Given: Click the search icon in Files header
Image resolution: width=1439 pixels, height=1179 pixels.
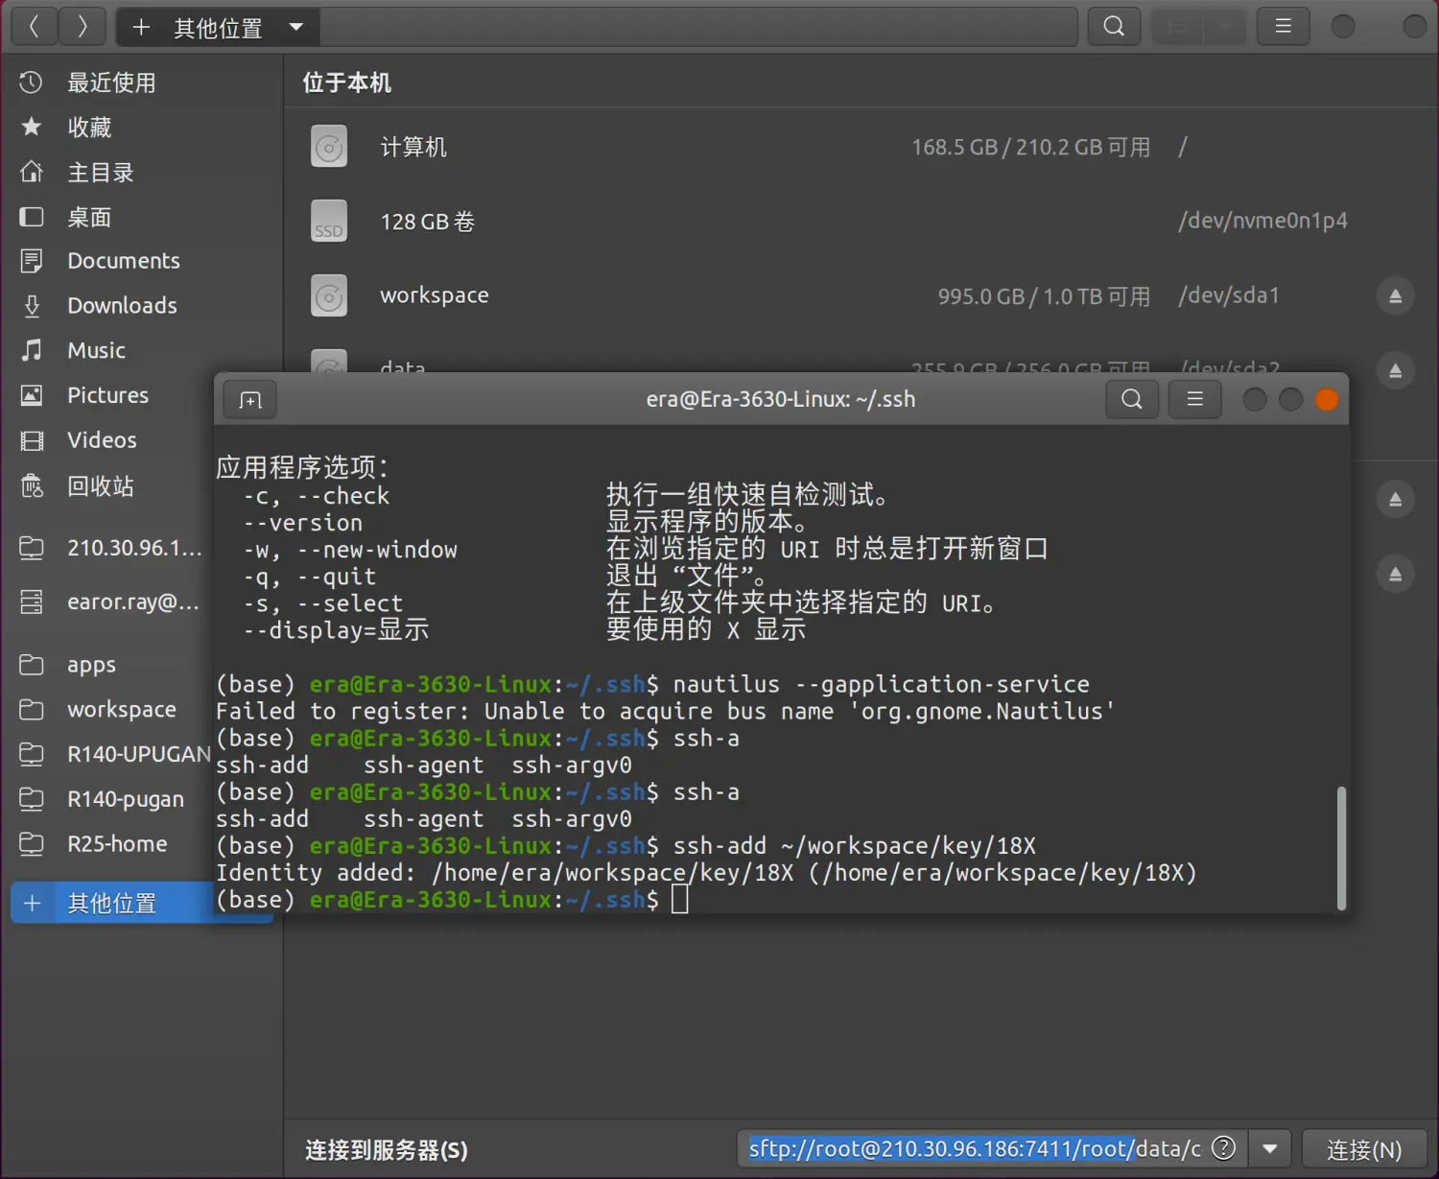Looking at the screenshot, I should point(1113,27).
